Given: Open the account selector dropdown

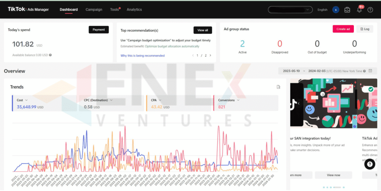Looking at the screenshot, I should 290,10.
